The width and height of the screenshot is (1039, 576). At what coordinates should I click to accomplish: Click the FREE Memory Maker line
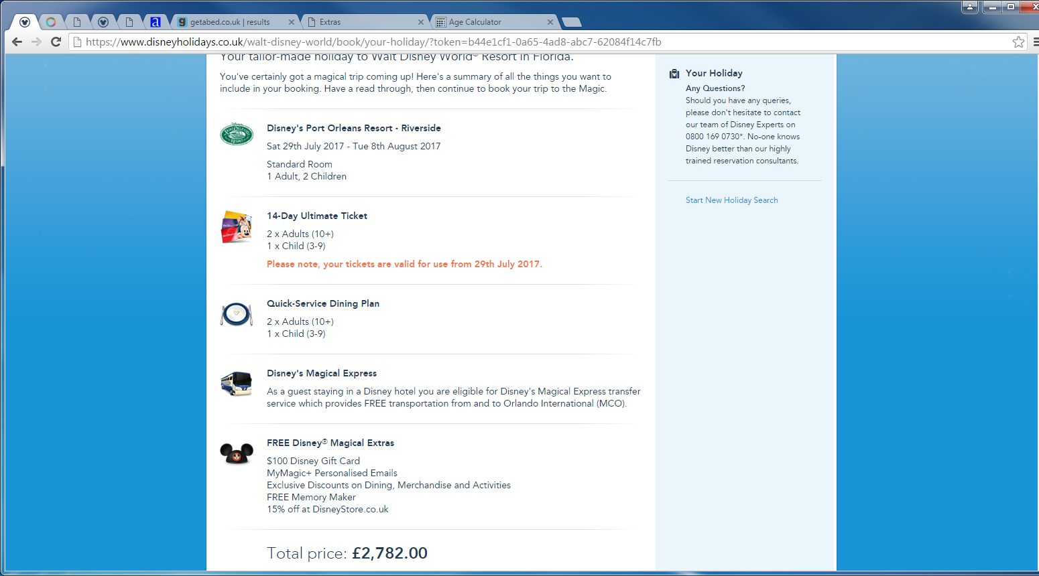tap(311, 497)
